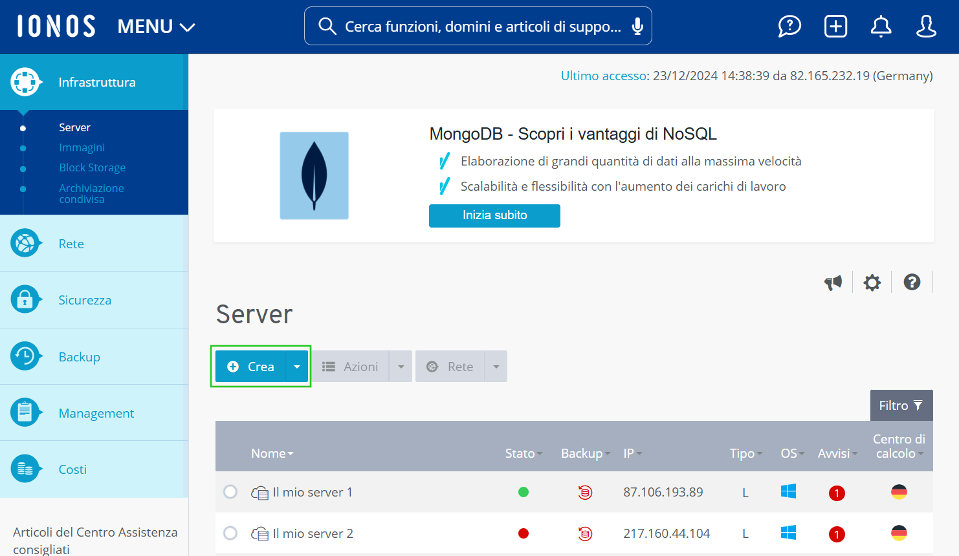This screenshot has height=556, width=959.
Task: Click the Management clipboard icon
Action: point(25,413)
